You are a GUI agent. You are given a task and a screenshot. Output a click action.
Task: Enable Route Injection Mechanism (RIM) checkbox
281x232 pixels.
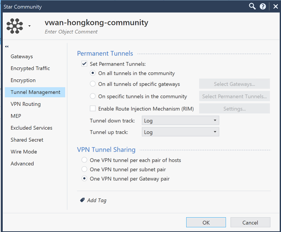tap(92, 108)
